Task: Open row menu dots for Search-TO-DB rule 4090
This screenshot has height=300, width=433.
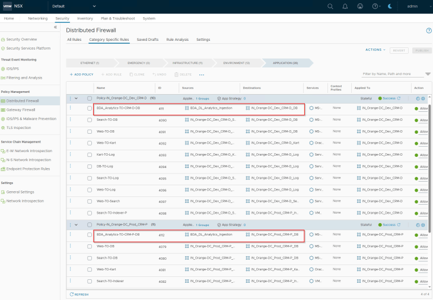Action: pyautogui.click(x=70, y=120)
